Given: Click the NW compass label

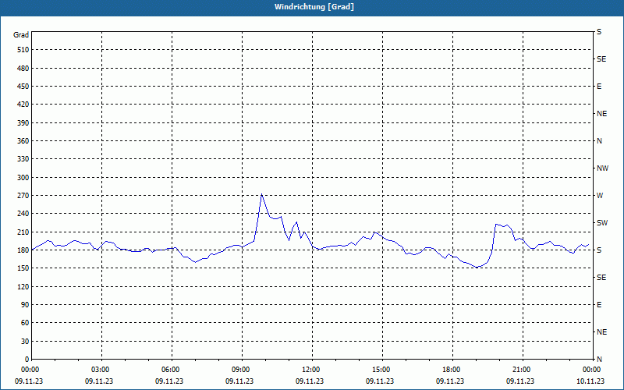Looking at the screenshot, I should [602, 168].
